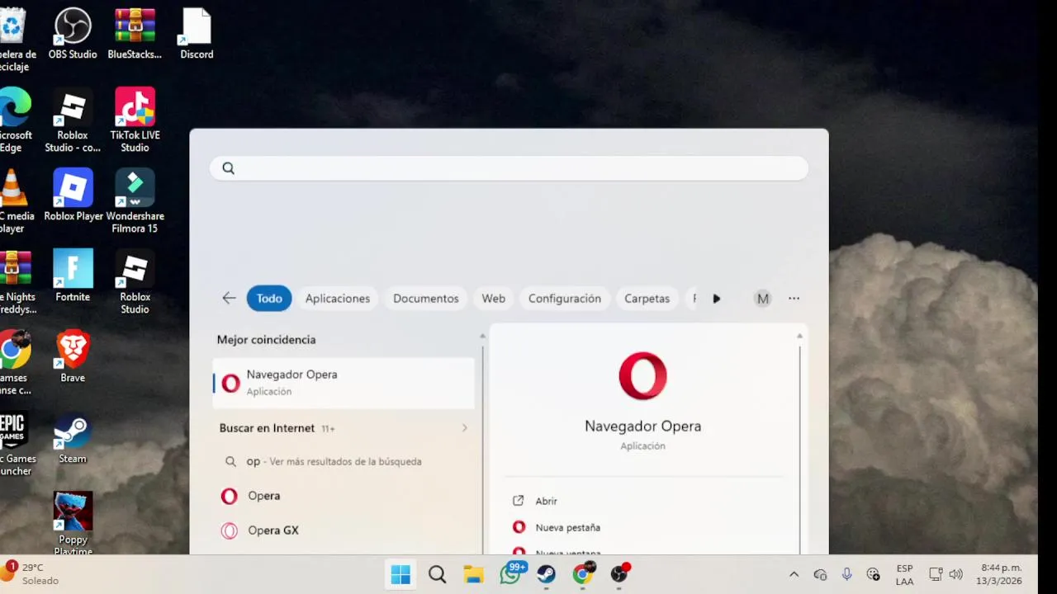This screenshot has width=1057, height=594.
Task: Select Navegador Opera best match
Action: (344, 382)
